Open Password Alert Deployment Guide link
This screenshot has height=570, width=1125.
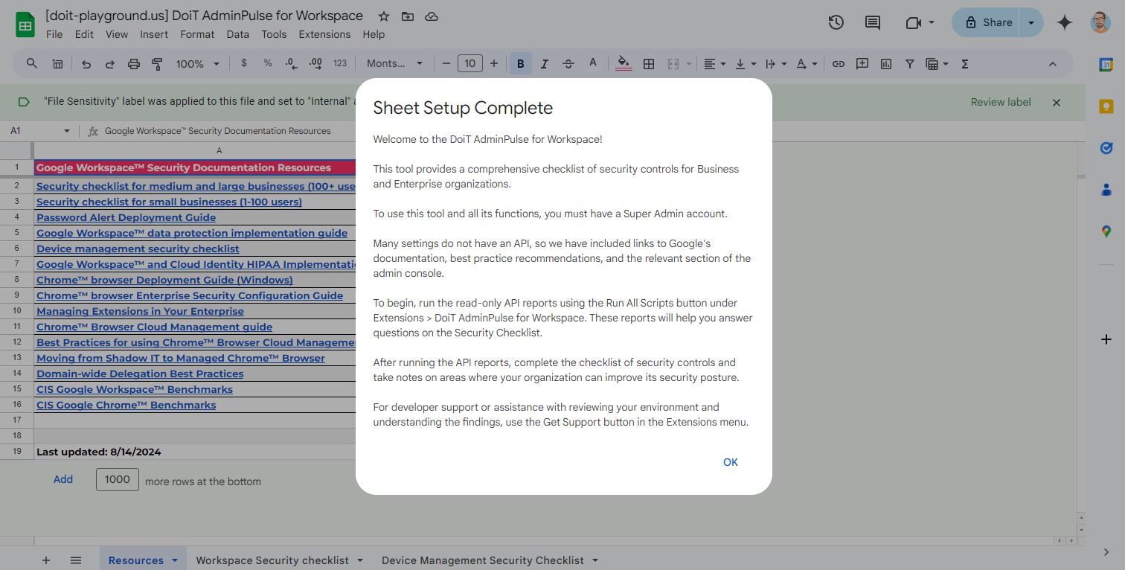point(126,217)
